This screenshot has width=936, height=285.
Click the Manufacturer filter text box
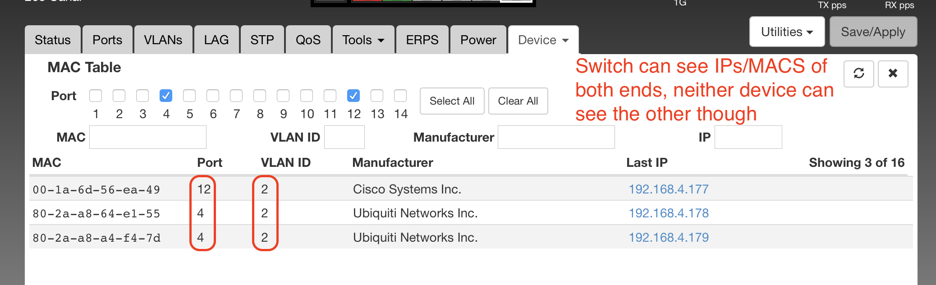click(556, 137)
